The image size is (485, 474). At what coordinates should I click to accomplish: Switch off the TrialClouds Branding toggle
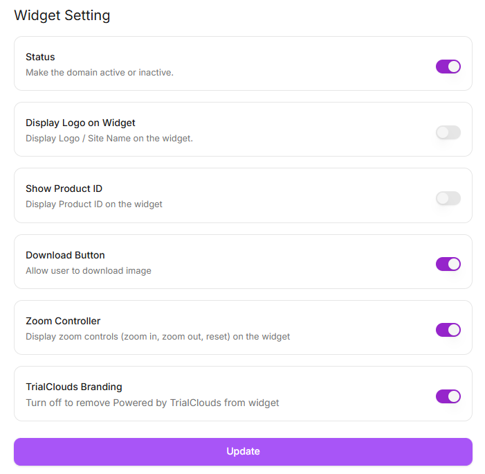(448, 396)
